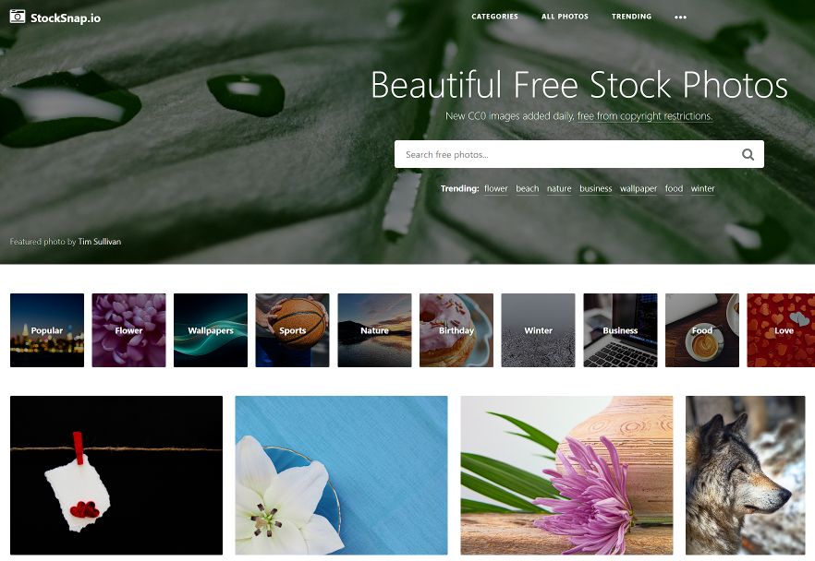Click the magnifying glass search icon
Viewport: 815px width, 561px height.
coord(748,154)
